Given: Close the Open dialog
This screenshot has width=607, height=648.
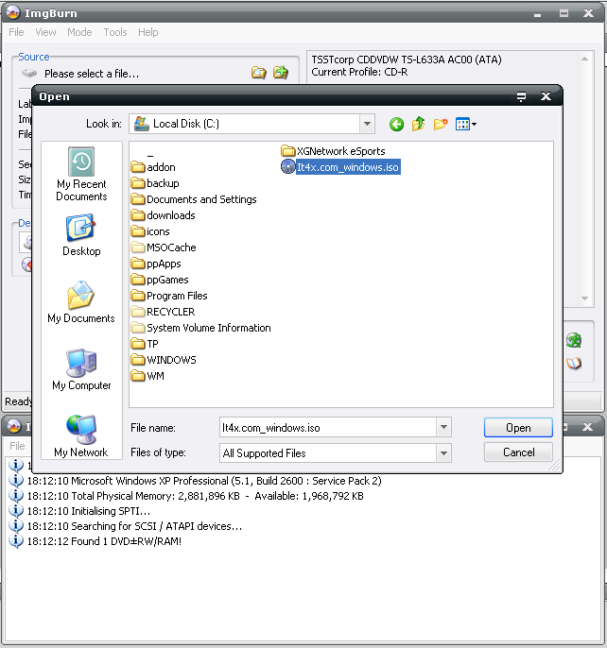Looking at the screenshot, I should pos(546,96).
